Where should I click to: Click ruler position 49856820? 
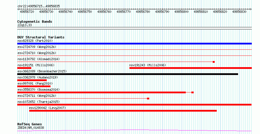pos(220,12)
